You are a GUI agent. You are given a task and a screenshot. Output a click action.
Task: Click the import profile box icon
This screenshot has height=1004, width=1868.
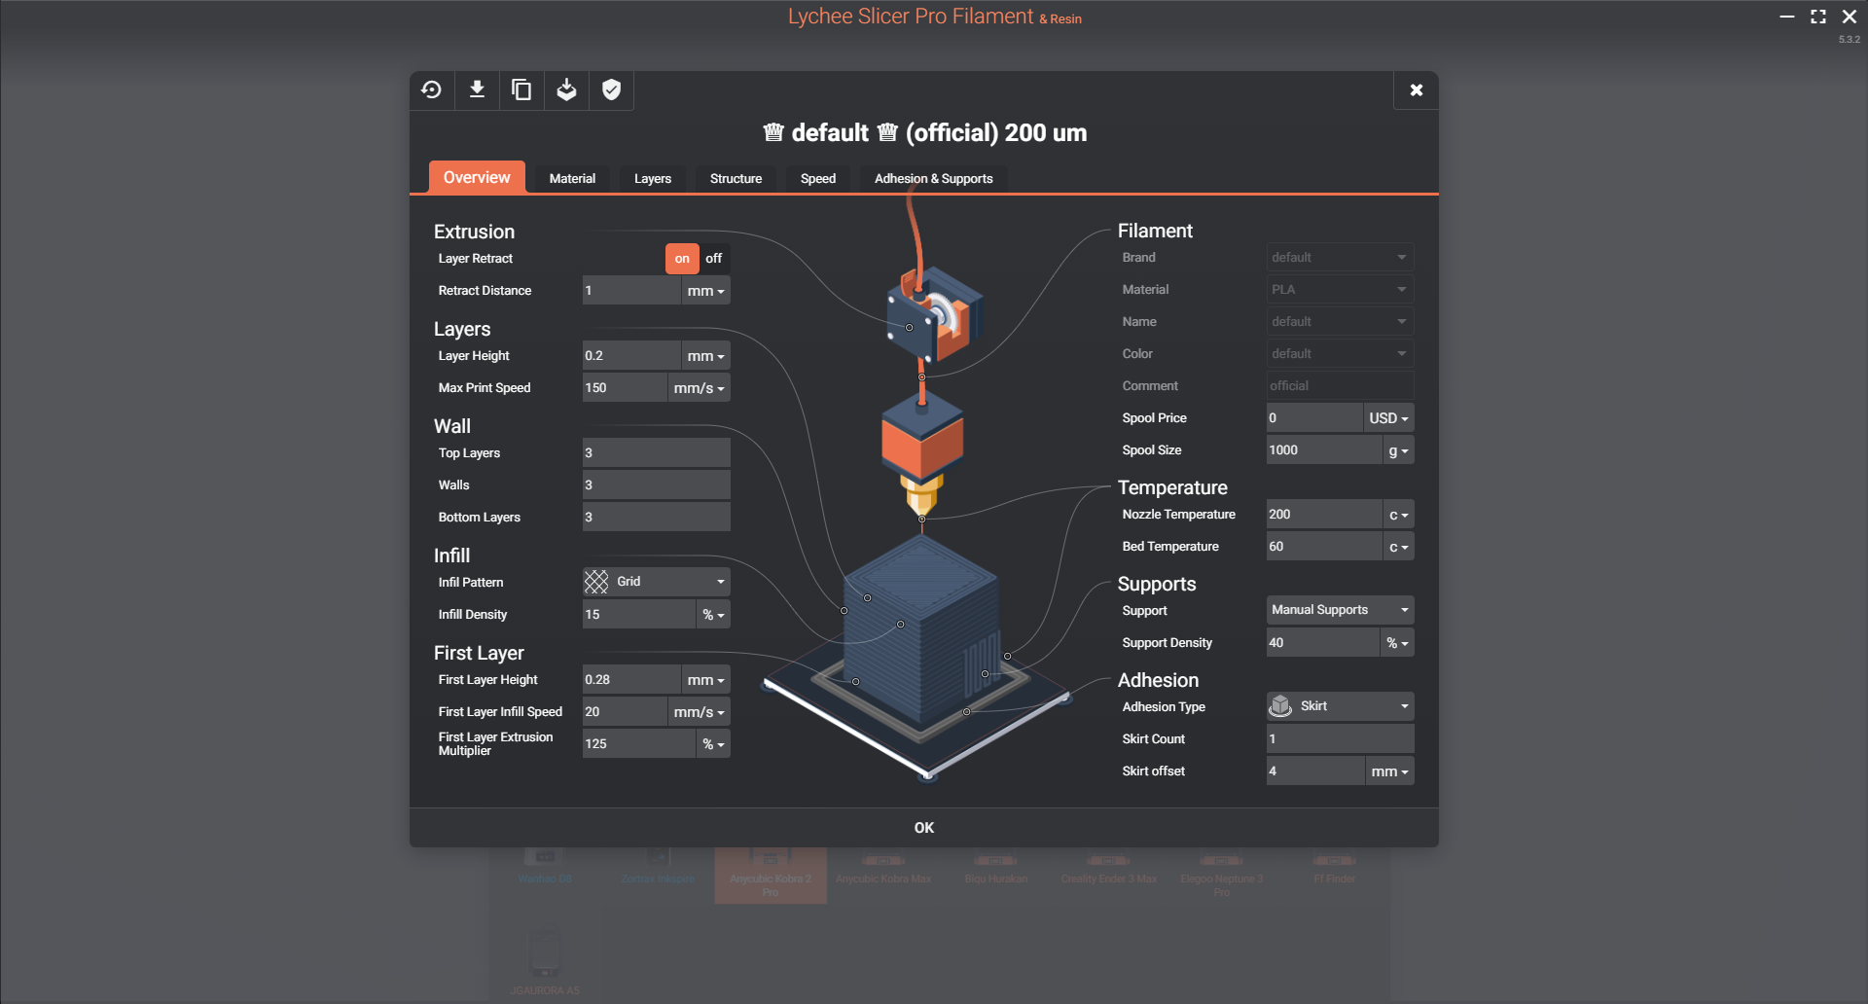pos(566,90)
